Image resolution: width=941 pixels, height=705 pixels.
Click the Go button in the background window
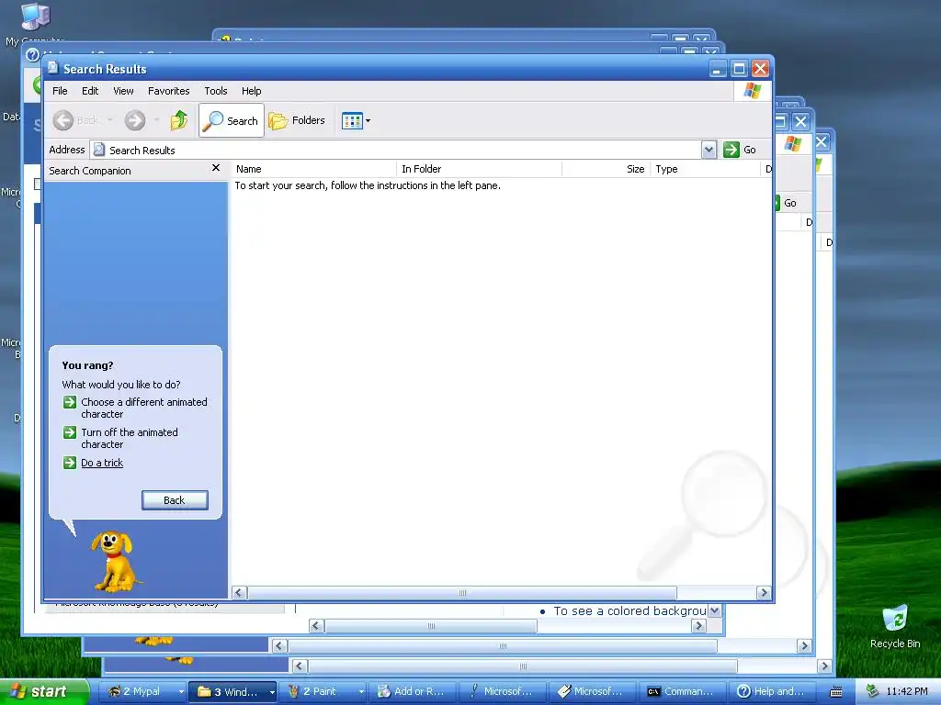point(786,203)
